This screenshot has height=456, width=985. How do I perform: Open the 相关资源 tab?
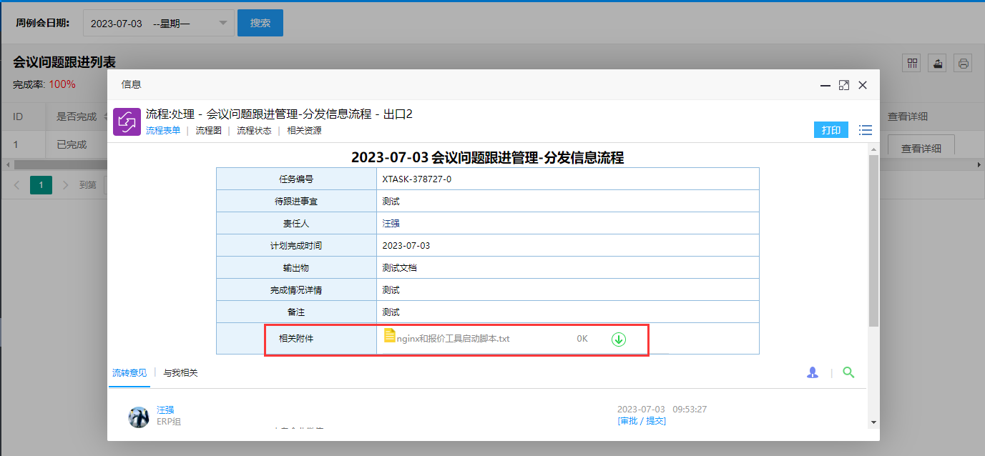click(304, 131)
